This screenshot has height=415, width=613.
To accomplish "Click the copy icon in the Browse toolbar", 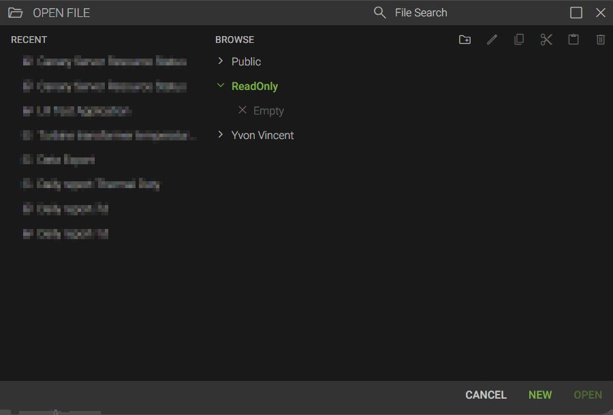I will pyautogui.click(x=519, y=40).
